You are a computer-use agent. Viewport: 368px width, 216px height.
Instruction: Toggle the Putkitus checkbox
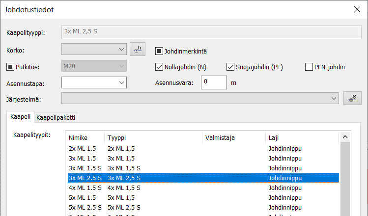pos(10,67)
